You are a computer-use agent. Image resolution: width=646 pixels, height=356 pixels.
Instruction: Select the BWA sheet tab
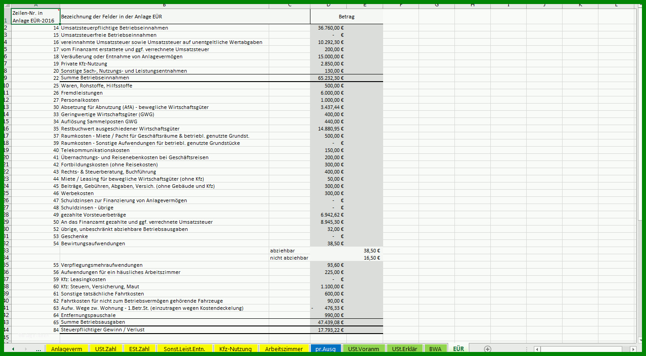(435, 349)
